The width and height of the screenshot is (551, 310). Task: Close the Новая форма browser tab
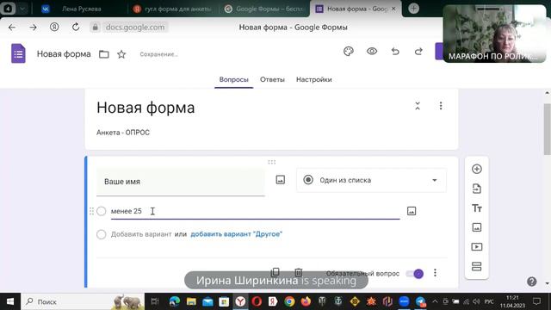[x=393, y=9]
